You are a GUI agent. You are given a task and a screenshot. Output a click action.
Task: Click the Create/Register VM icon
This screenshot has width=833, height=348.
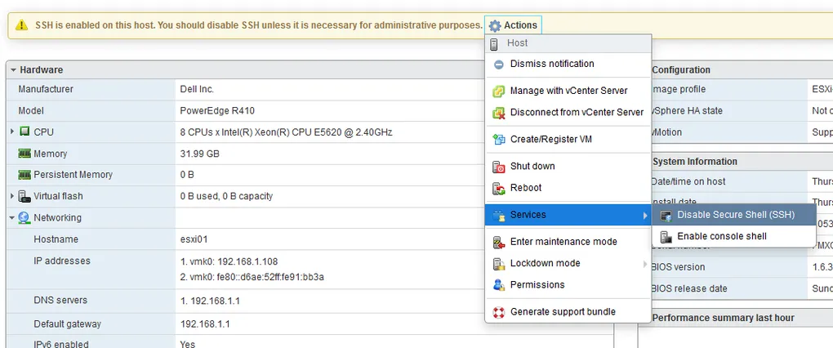point(498,140)
